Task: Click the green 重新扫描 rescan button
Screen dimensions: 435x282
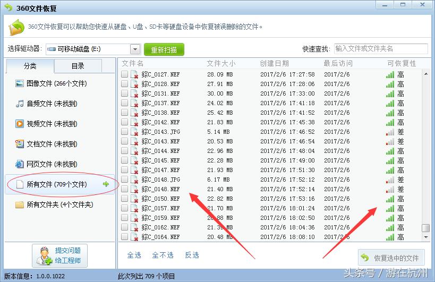Action: 164,49
